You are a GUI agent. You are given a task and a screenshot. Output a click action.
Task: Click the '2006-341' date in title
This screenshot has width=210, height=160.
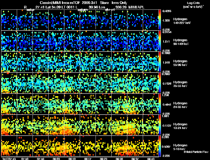pyautogui.click(x=89, y=3)
